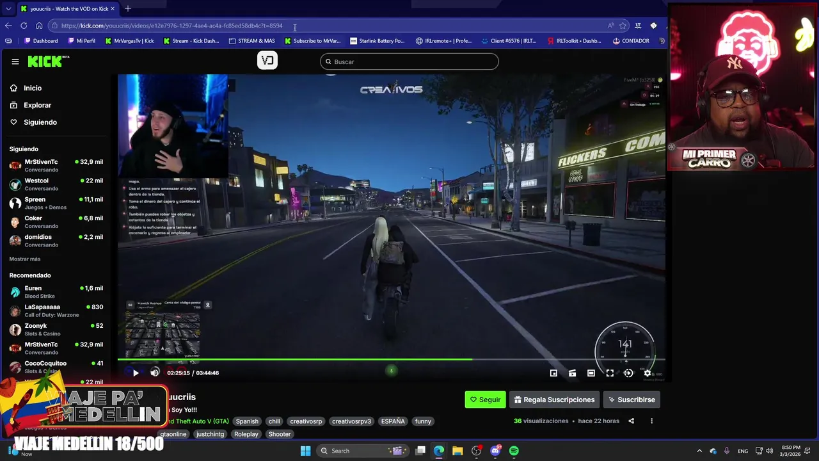Image resolution: width=819 pixels, height=461 pixels.
Task: Open Coker followed channel
Action: (56, 222)
